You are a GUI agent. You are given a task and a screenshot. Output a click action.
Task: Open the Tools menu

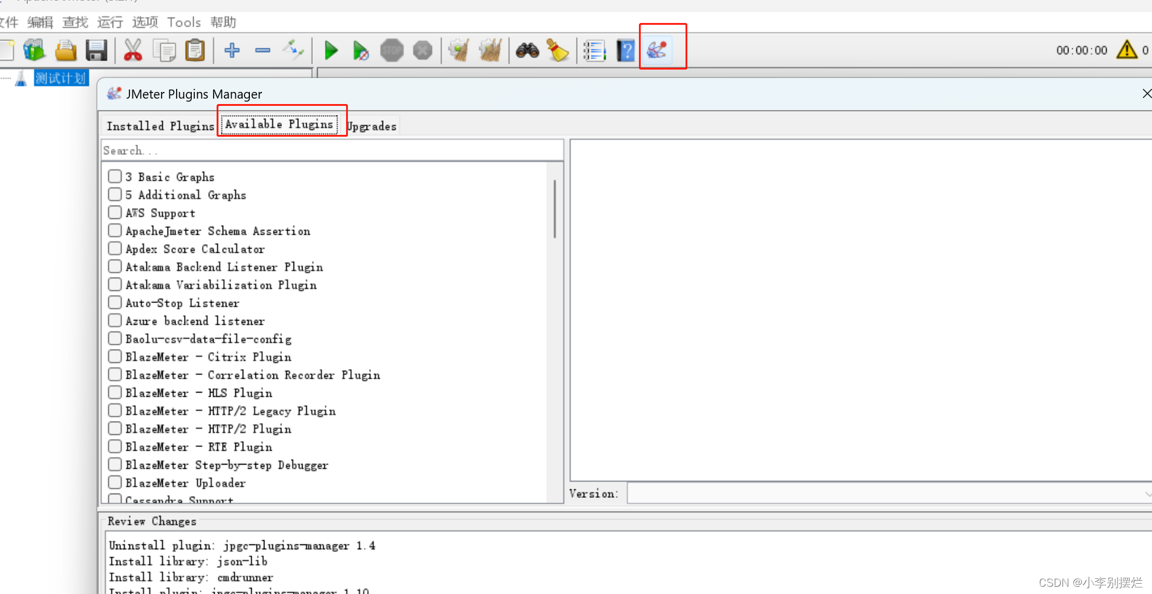184,22
